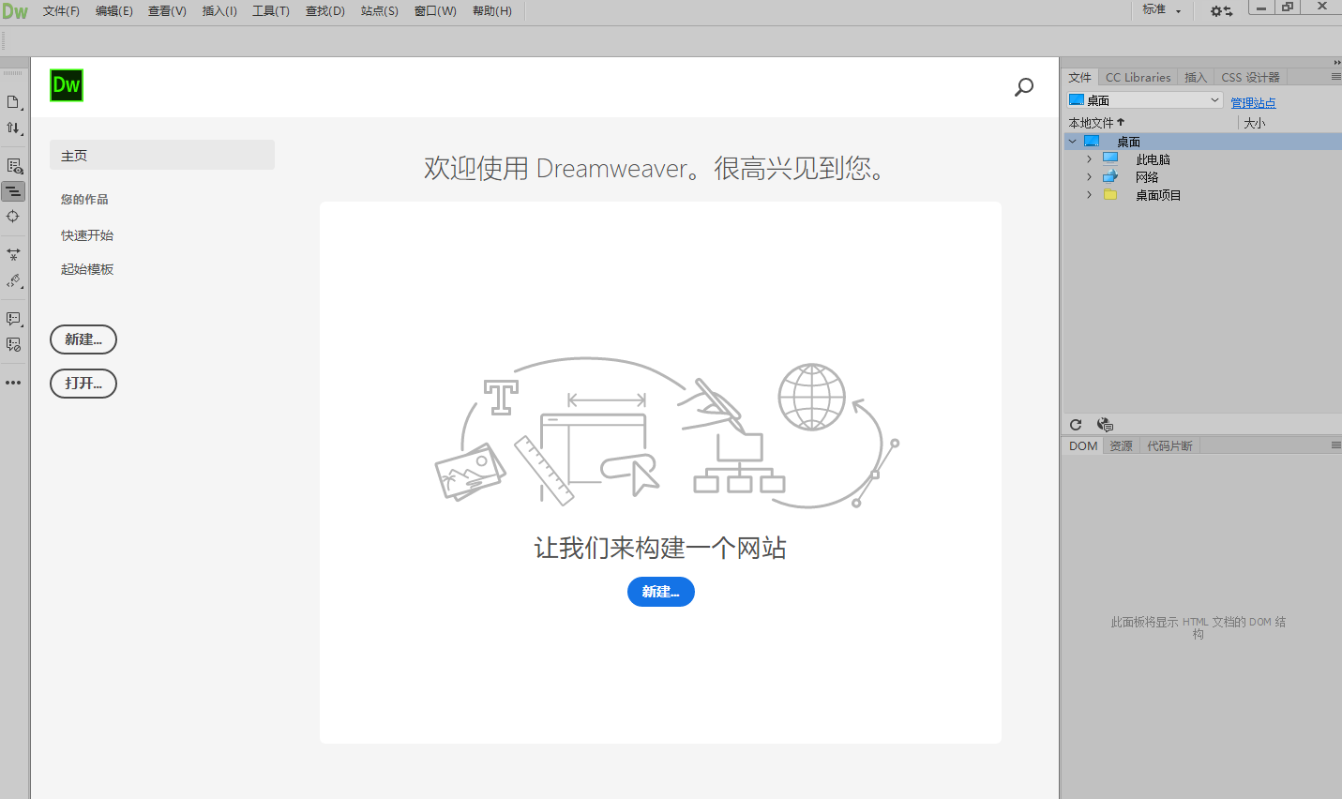Switch to the CSS 设计器 tab
1342x799 pixels.
pos(1251,77)
